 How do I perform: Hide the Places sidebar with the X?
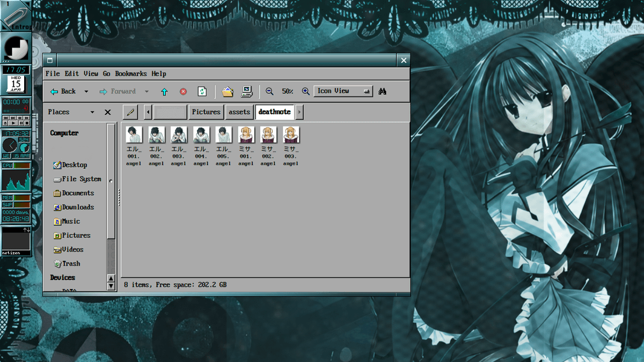pyautogui.click(x=107, y=112)
